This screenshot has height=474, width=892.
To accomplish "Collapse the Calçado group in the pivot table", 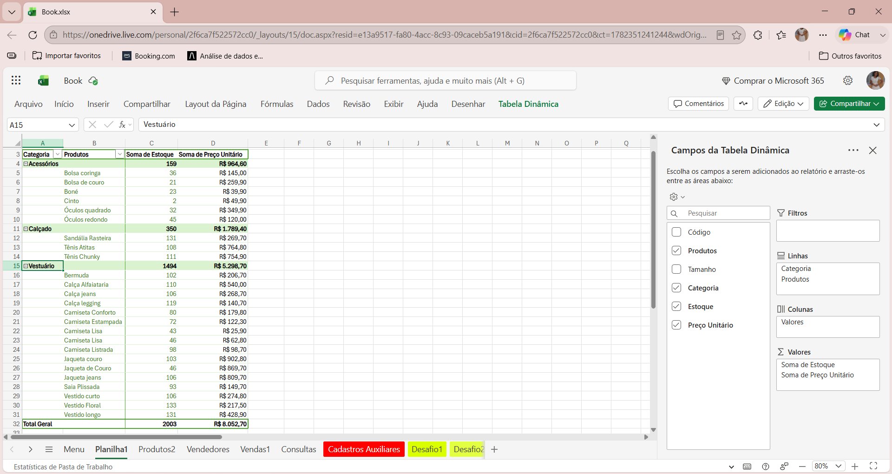I will tap(26, 229).
